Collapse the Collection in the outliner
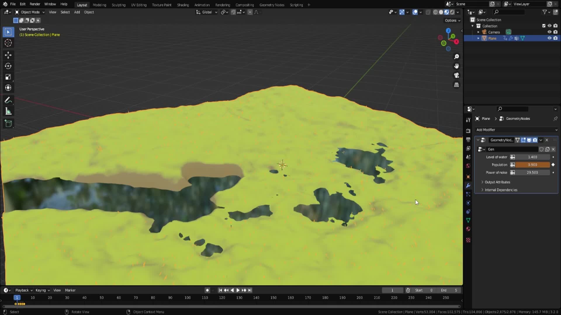Image resolution: width=561 pixels, height=315 pixels. click(x=472, y=26)
